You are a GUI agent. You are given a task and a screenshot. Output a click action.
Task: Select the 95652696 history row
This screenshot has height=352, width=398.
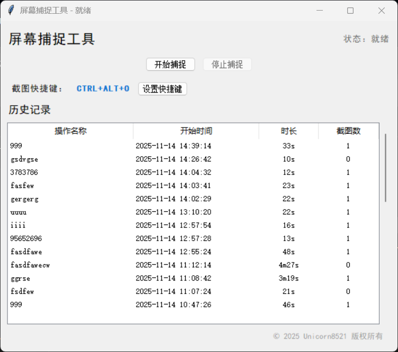(x=193, y=238)
